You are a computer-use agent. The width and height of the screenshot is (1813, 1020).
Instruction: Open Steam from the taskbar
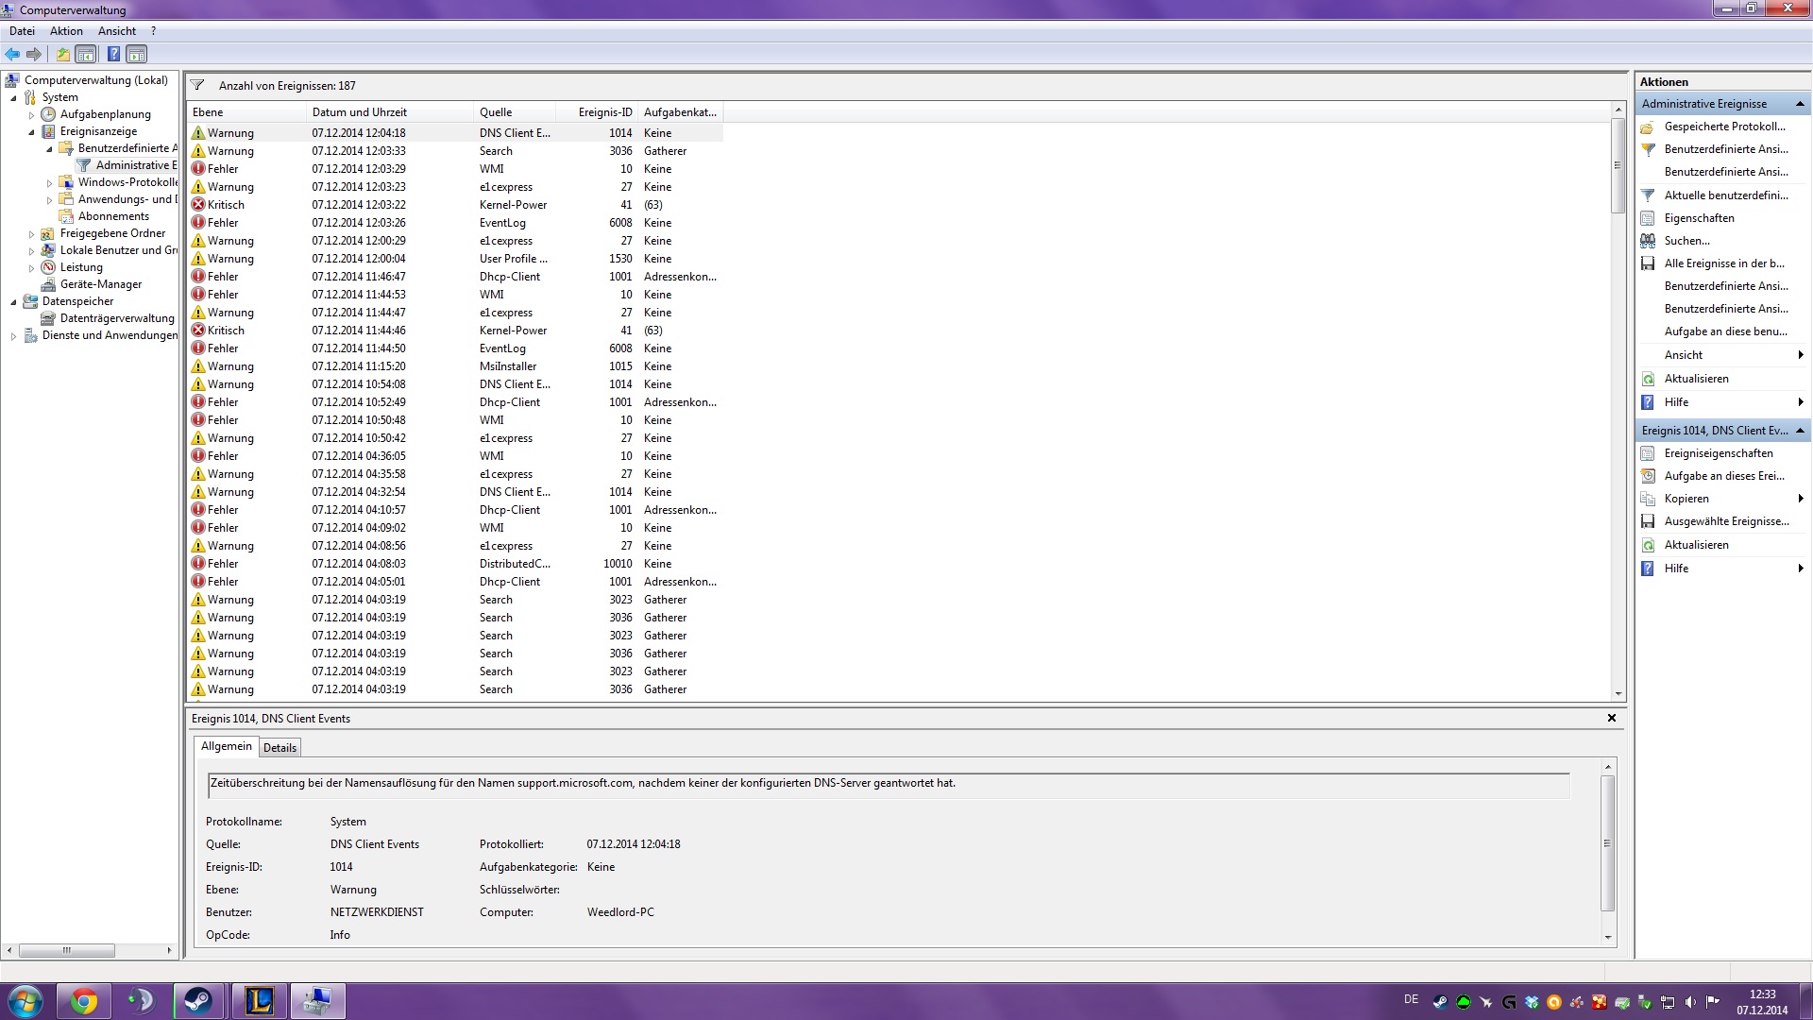(x=198, y=1001)
